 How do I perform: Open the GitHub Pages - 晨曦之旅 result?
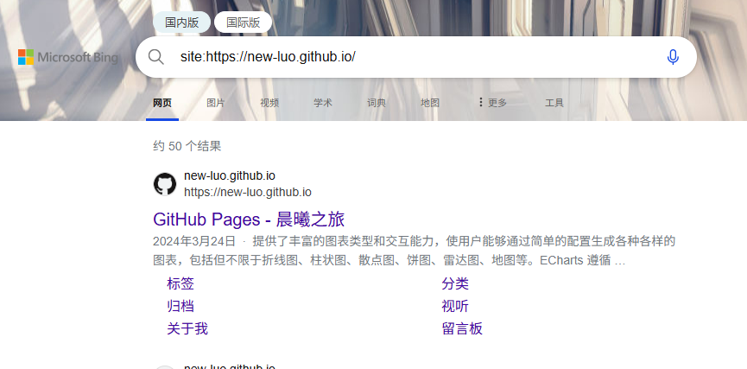point(249,219)
